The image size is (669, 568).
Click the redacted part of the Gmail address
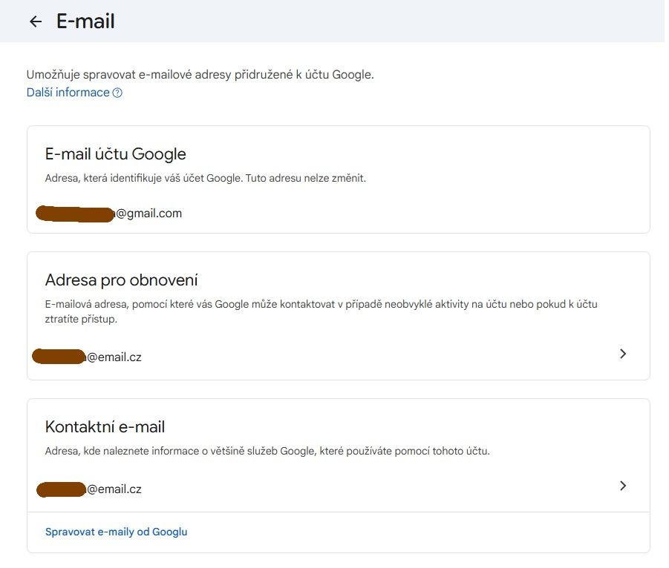[x=76, y=214]
